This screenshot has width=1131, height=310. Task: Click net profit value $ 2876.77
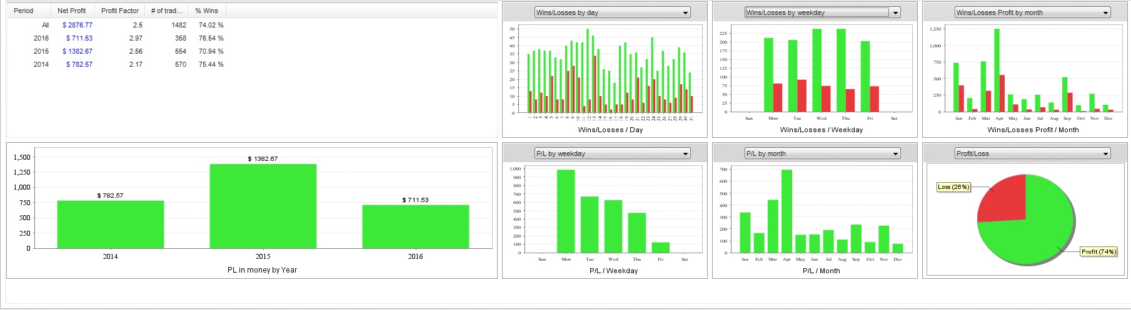tap(78, 25)
